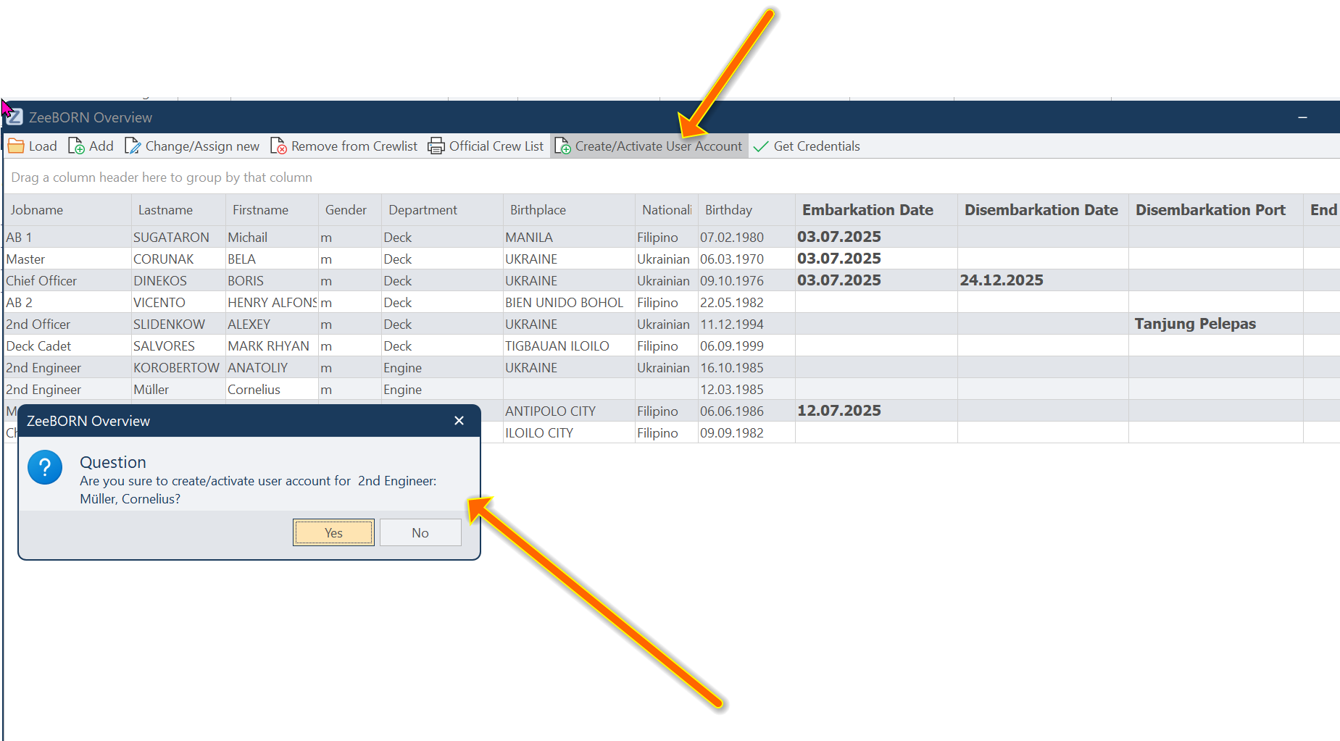Click the Load folder icon
The width and height of the screenshot is (1340, 741).
16,146
